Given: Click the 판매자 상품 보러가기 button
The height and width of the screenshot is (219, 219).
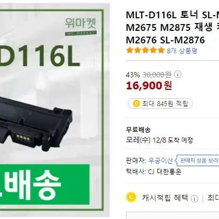Looking at the screenshot, I should pos(198,160).
